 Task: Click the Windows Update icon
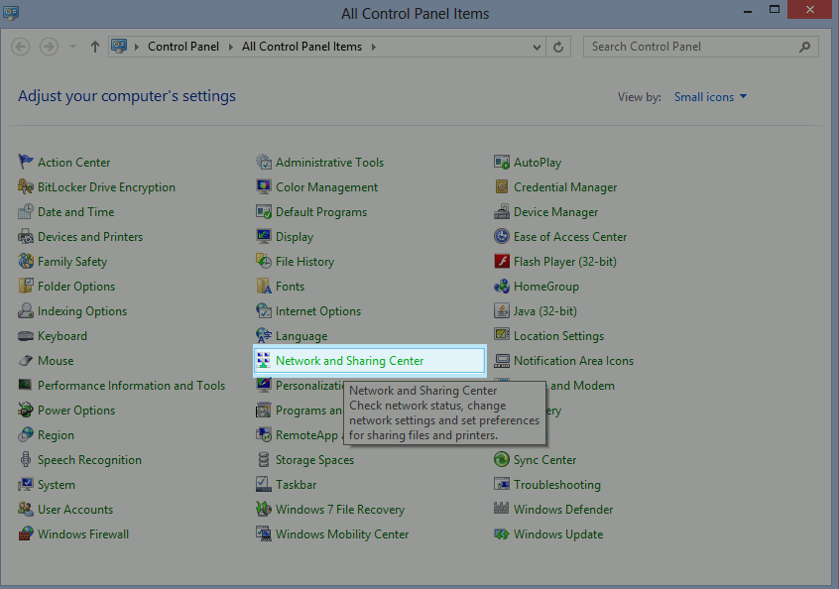[x=503, y=534]
